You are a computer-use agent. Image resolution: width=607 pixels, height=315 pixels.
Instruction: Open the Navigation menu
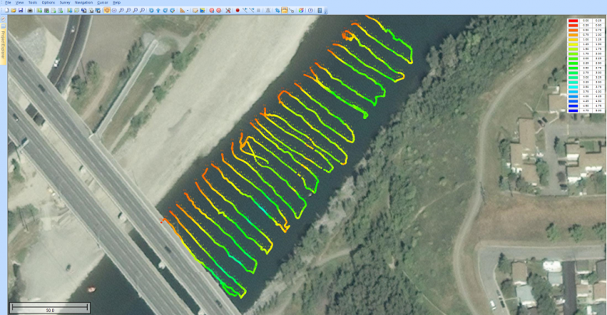tap(83, 2)
